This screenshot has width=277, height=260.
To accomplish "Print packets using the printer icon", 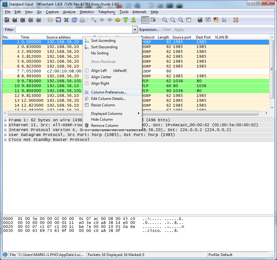I will [x=82, y=20].
